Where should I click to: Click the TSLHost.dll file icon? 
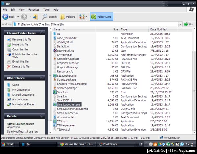55,129
